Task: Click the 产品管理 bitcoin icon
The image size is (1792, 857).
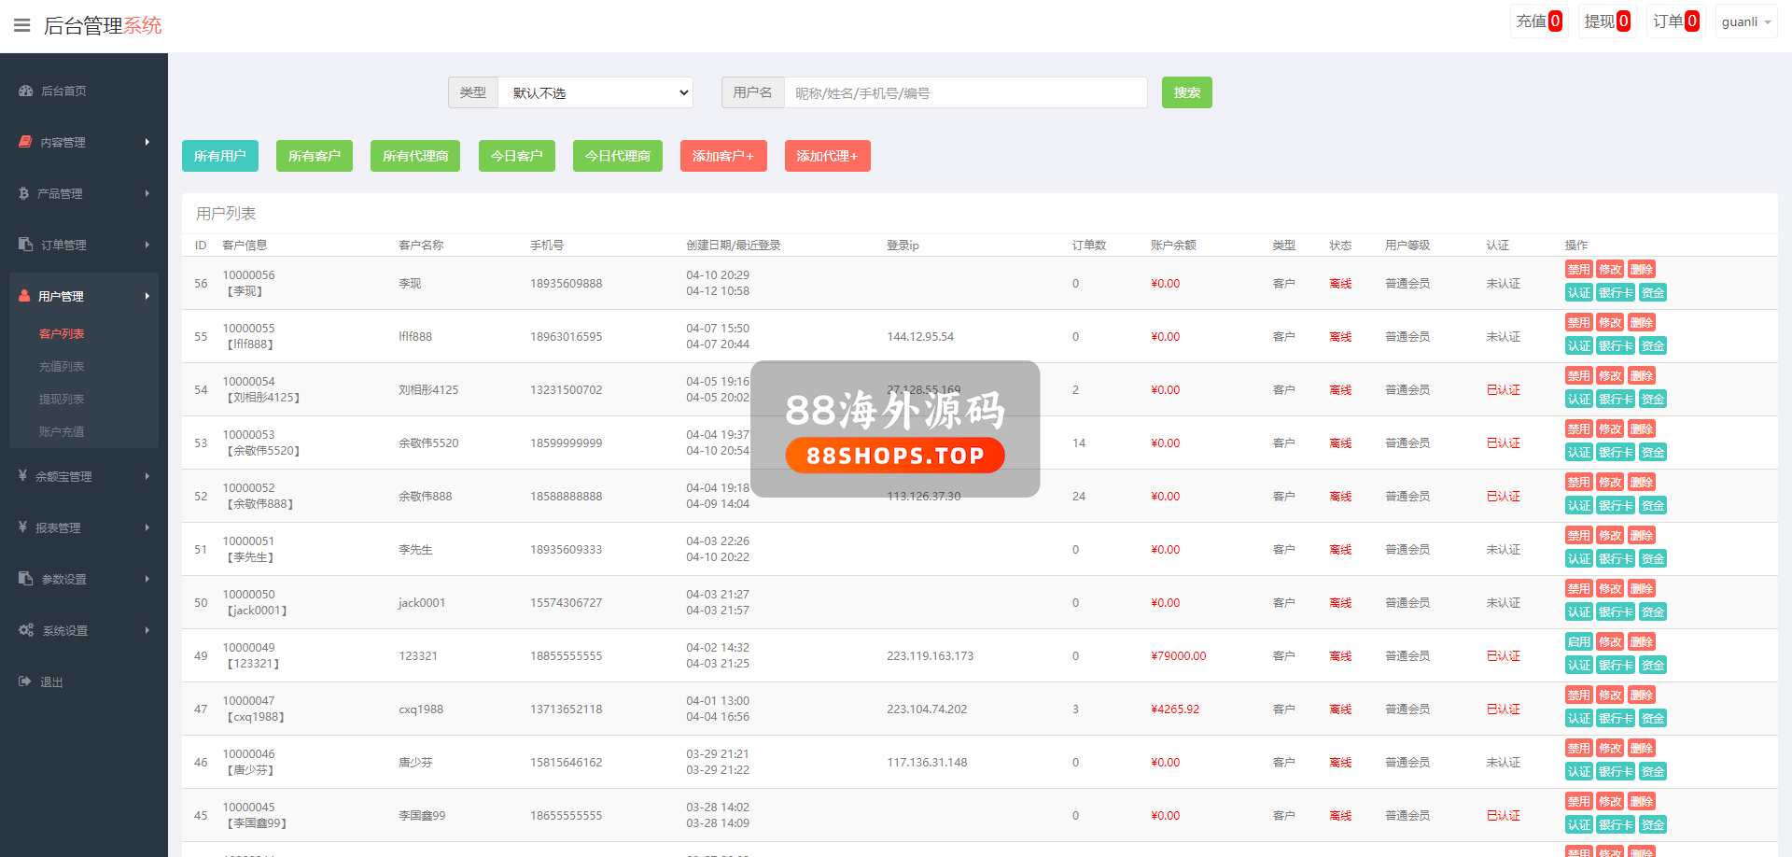Action: (24, 193)
